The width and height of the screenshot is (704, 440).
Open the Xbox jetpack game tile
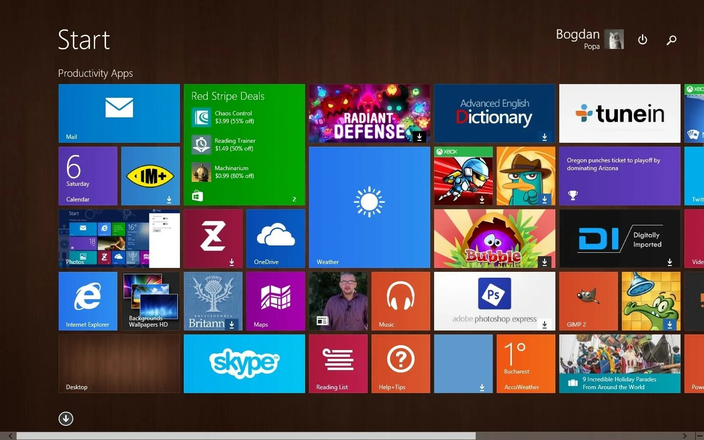[x=463, y=176]
